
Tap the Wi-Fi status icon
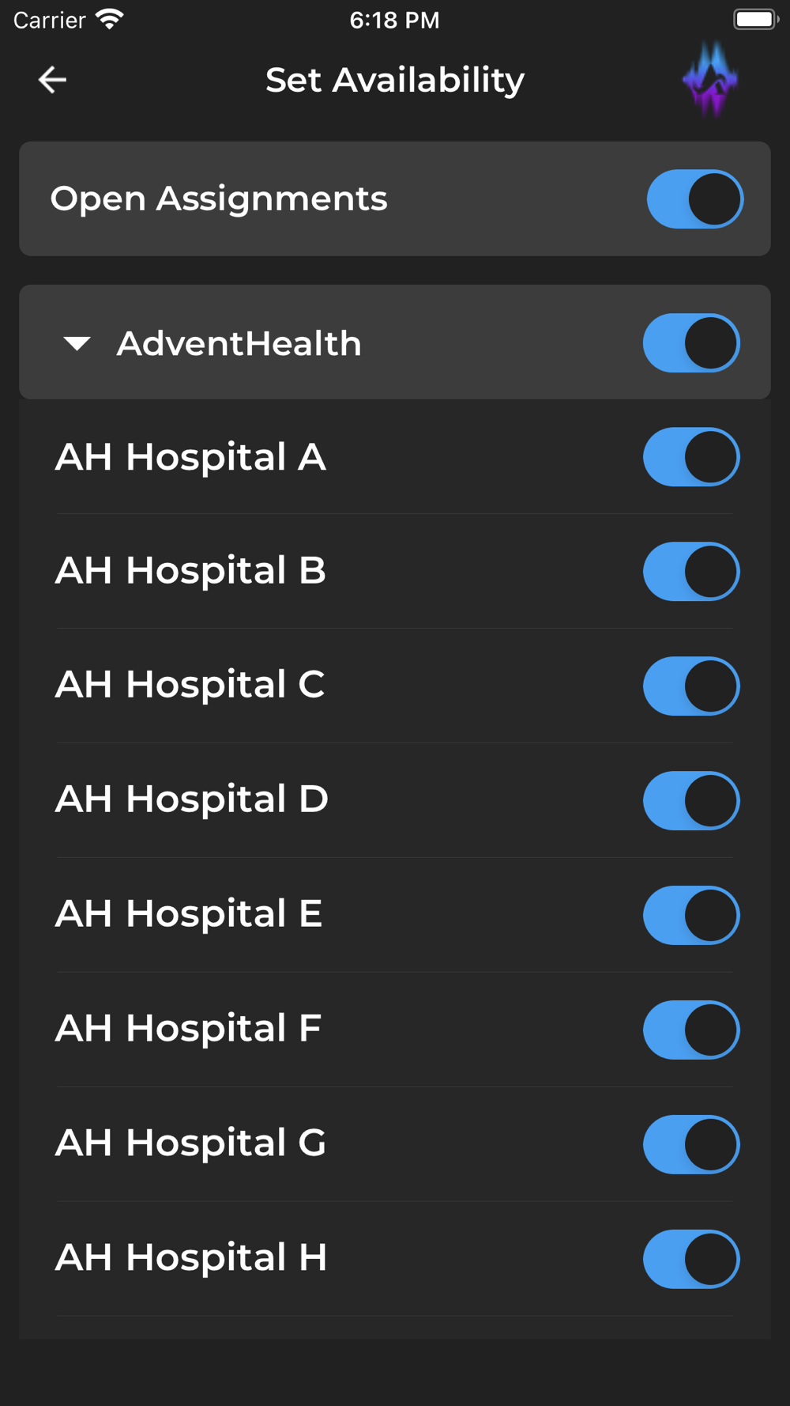tap(110, 19)
